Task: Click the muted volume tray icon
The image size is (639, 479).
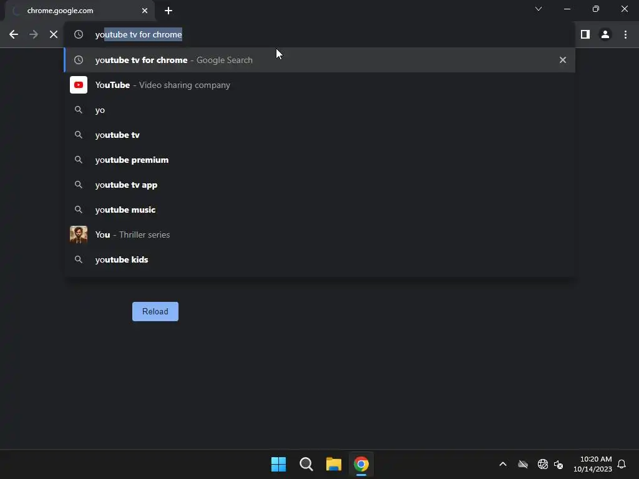Action: point(559,464)
